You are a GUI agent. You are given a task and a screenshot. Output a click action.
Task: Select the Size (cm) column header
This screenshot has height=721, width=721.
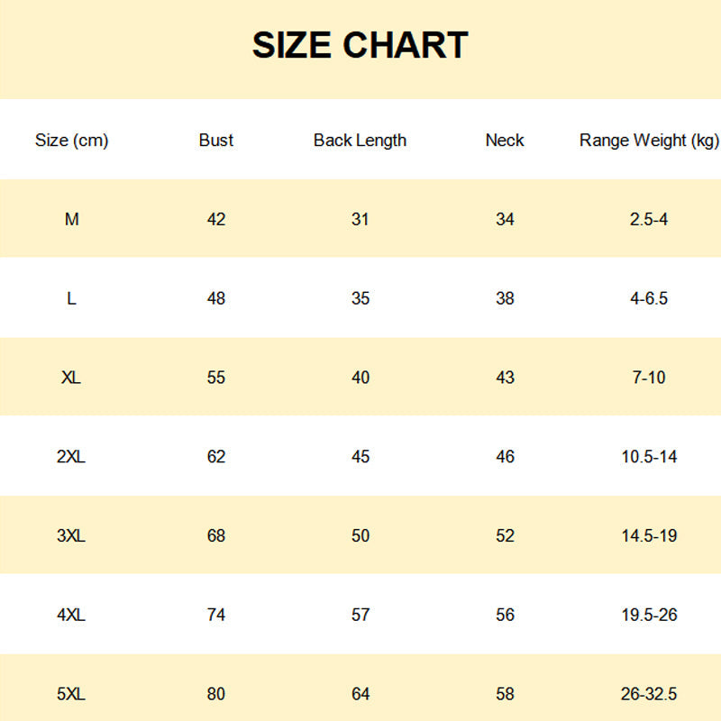click(x=71, y=140)
